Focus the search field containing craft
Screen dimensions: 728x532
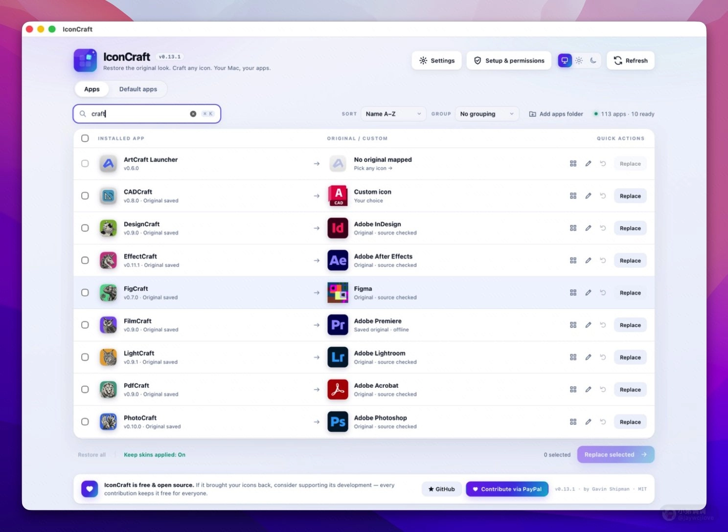click(x=147, y=114)
